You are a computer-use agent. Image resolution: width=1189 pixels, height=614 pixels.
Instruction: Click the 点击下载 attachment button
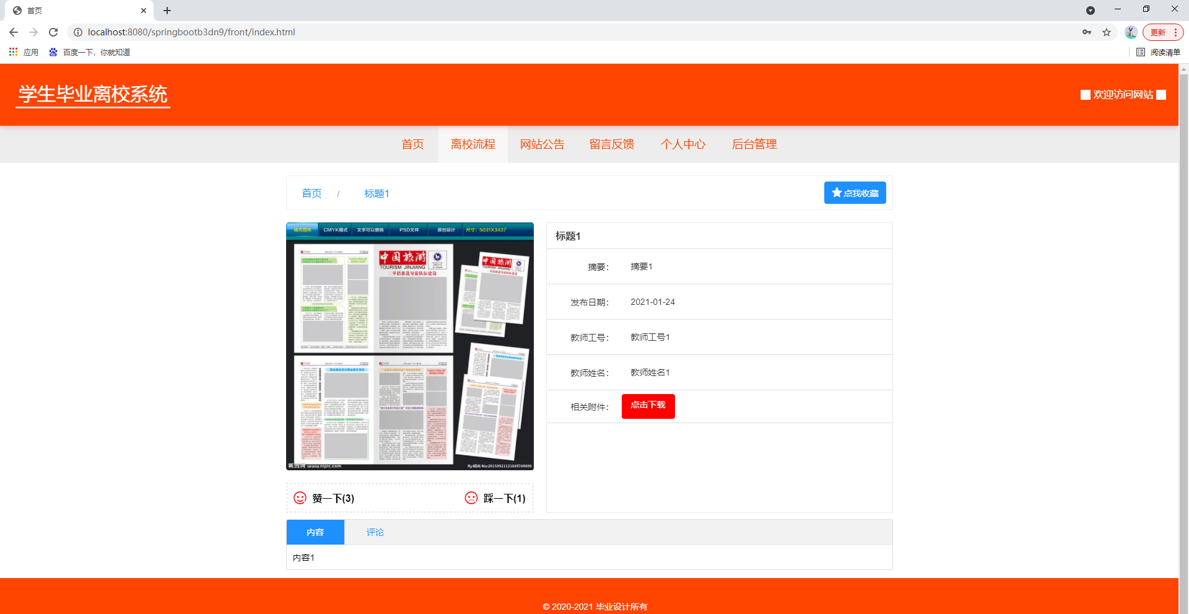[x=648, y=406]
